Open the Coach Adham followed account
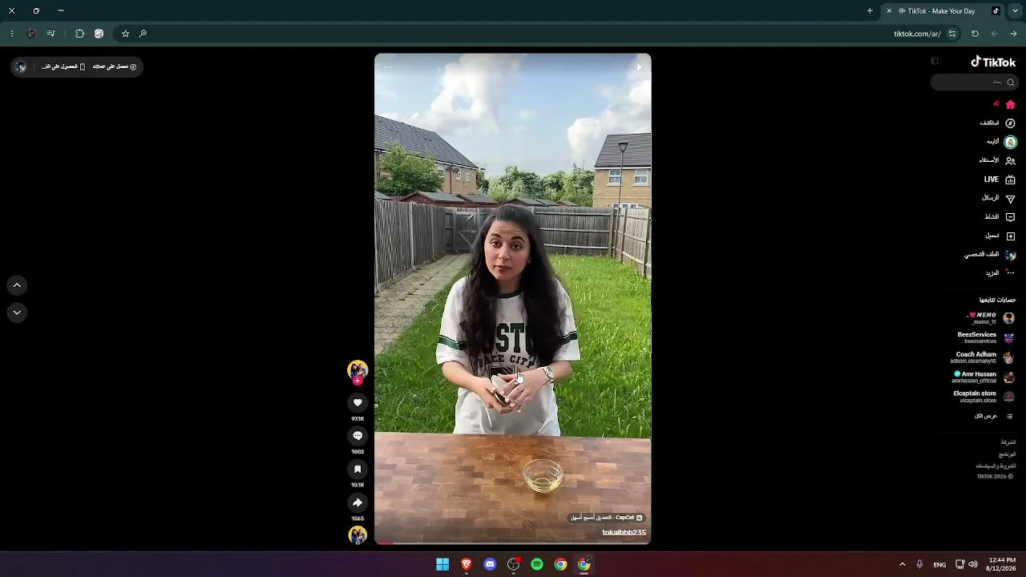1026x577 pixels. [x=983, y=357]
